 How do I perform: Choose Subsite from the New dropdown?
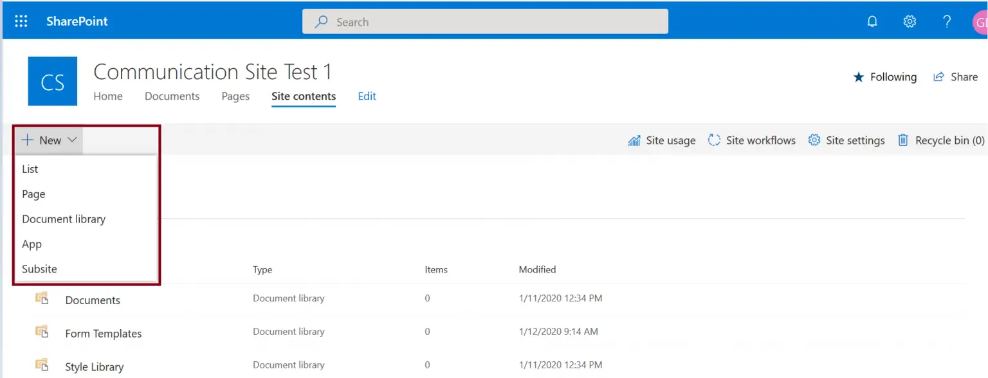(x=39, y=269)
